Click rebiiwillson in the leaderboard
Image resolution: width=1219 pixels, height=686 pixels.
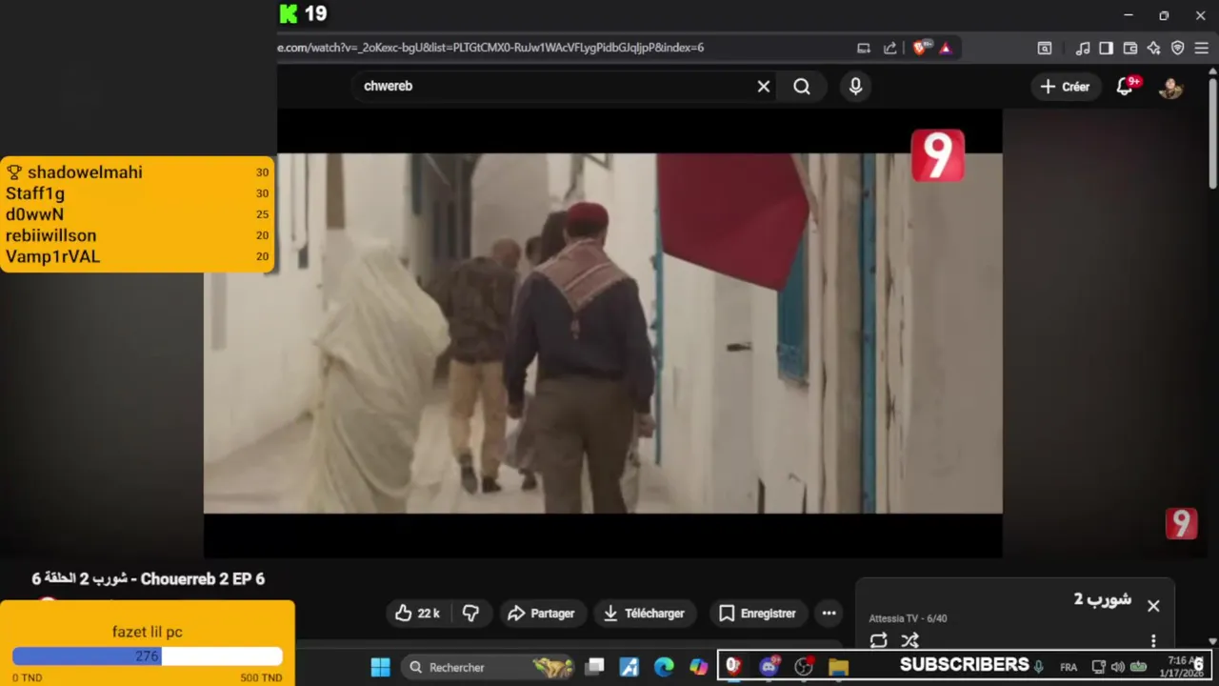point(50,235)
